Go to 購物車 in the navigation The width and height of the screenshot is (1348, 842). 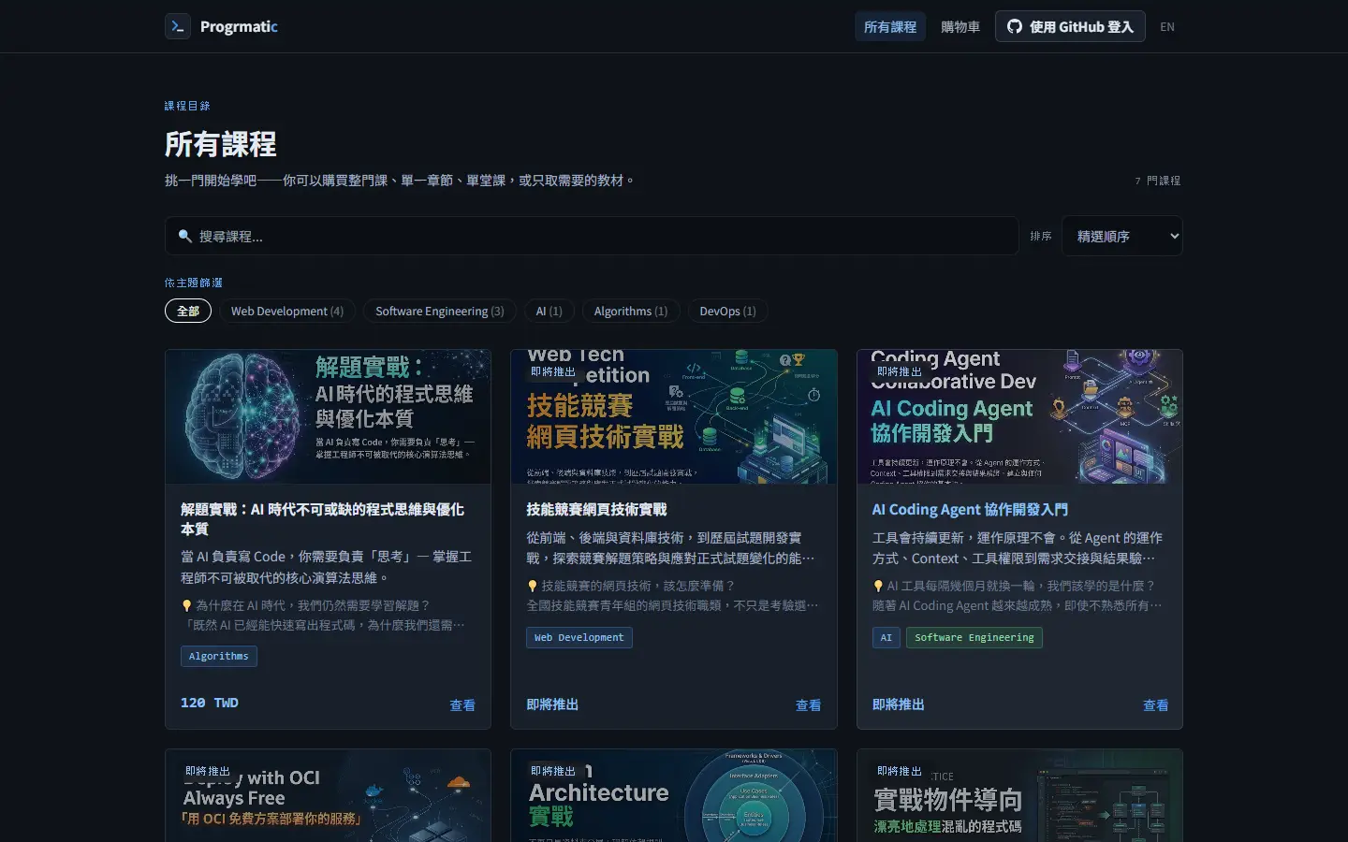pos(960,26)
